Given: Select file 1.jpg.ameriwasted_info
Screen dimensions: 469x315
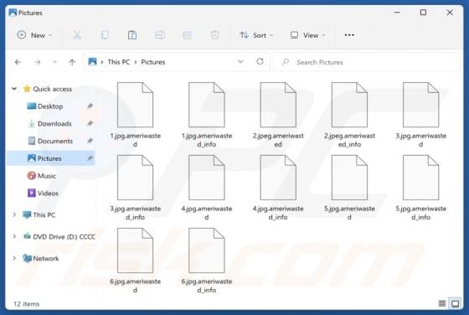Looking at the screenshot, I should coord(207,115).
